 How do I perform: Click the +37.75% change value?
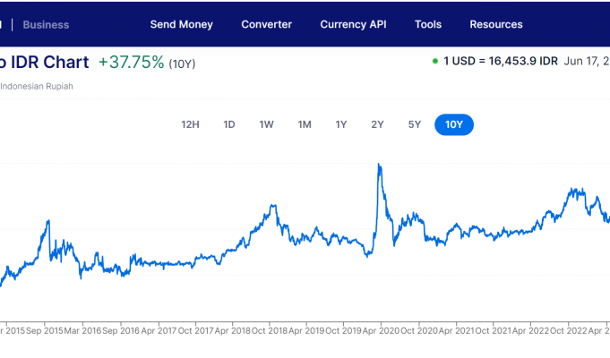(x=132, y=63)
